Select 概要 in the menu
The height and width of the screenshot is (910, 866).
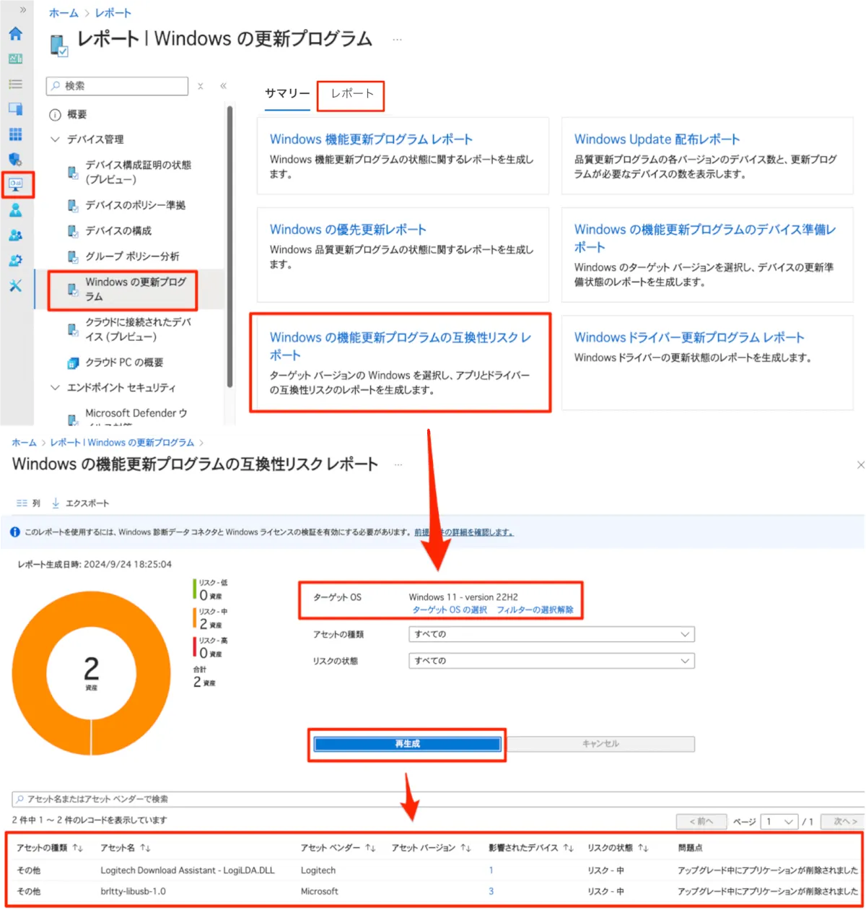(x=77, y=115)
